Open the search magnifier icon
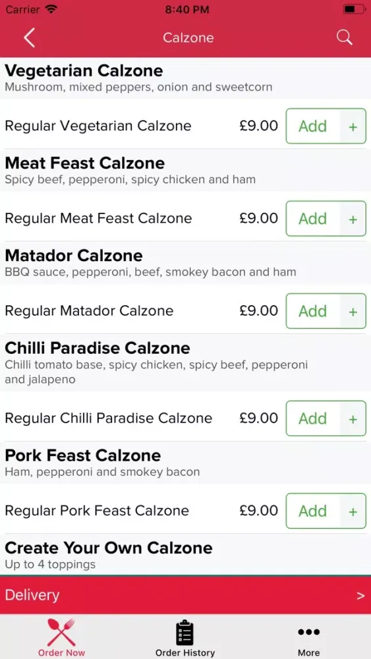 pos(344,38)
